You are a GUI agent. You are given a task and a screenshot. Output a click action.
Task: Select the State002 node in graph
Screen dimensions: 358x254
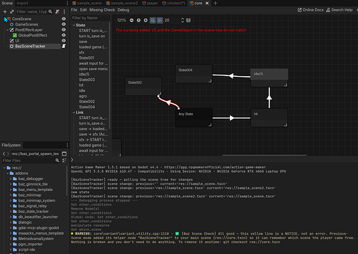point(143,86)
